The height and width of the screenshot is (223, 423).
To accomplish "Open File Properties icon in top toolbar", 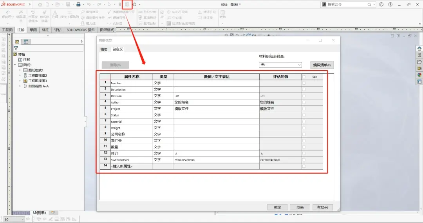I will 127,5.
